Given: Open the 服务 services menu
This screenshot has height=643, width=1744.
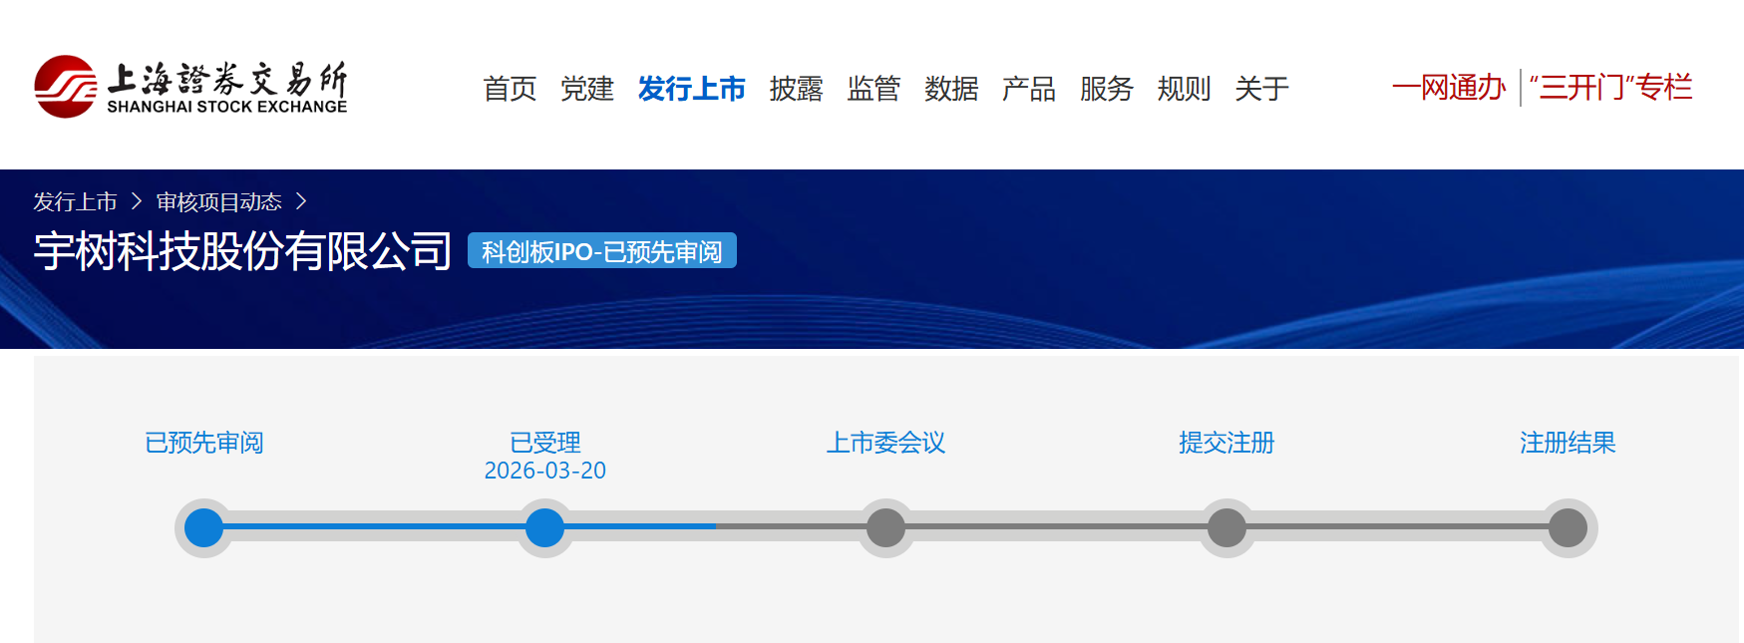Looking at the screenshot, I should click(x=1106, y=89).
